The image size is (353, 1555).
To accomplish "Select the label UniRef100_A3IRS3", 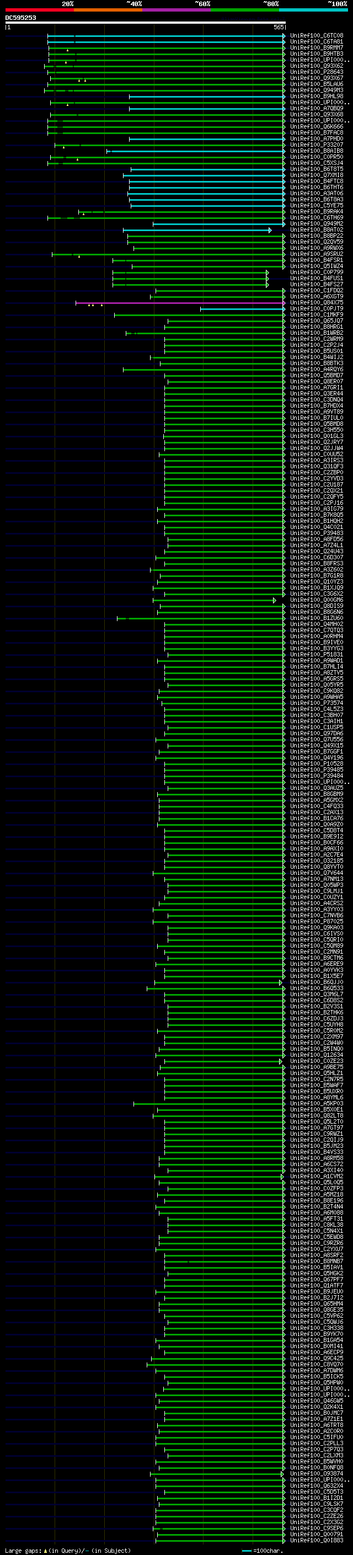I will point(317,460).
